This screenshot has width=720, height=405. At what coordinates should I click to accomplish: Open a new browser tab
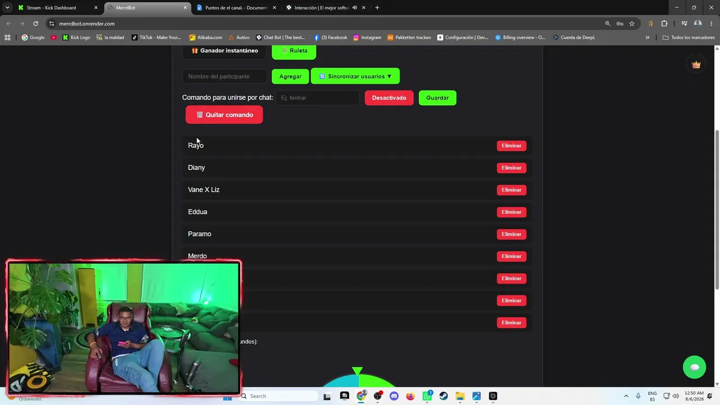[x=377, y=8]
